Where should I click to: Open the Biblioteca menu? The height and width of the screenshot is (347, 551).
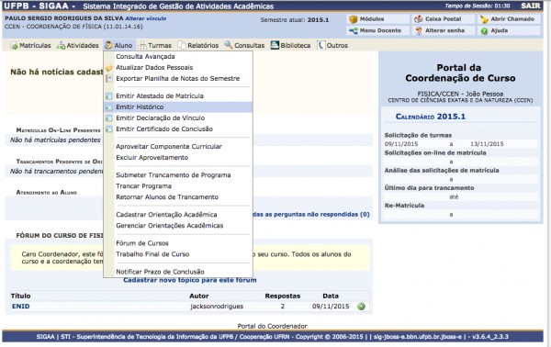pos(290,46)
